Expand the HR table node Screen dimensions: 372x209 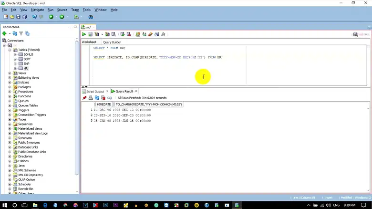[15, 68]
